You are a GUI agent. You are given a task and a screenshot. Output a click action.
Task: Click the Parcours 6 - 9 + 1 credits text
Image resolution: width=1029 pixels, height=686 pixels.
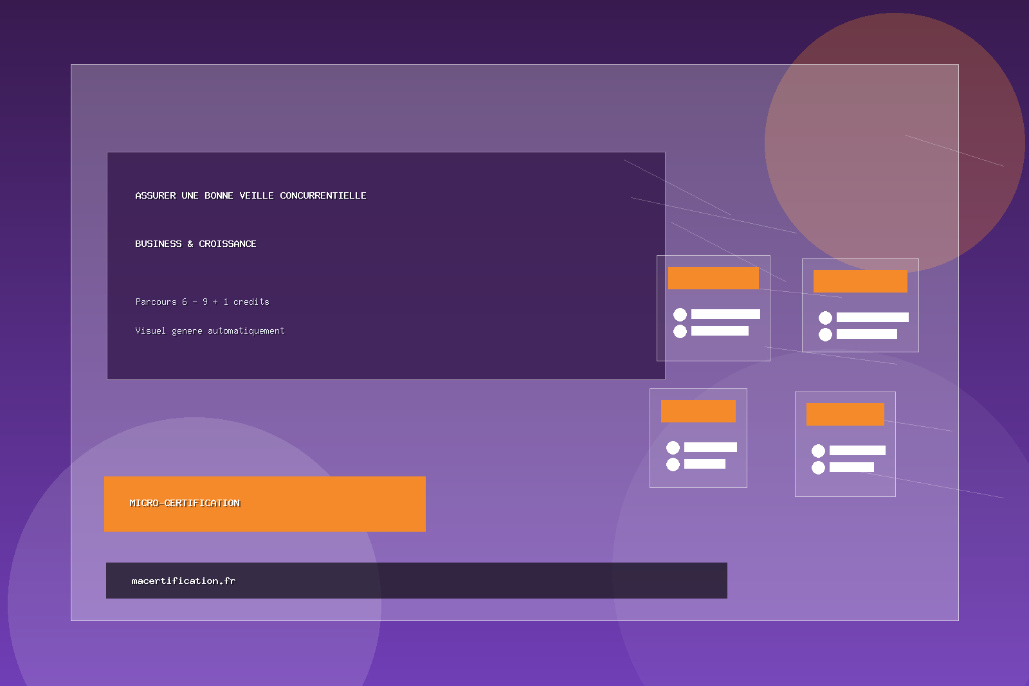coord(202,302)
